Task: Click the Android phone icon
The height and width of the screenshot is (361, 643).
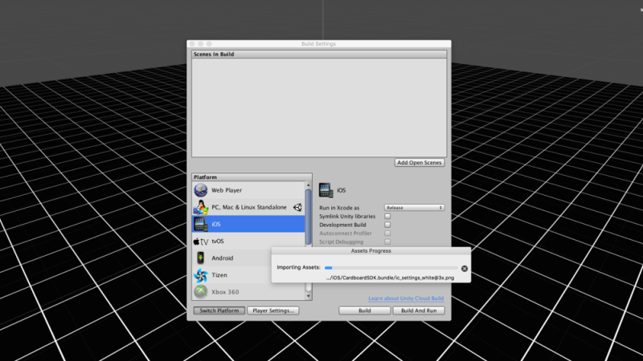Action: [x=200, y=258]
